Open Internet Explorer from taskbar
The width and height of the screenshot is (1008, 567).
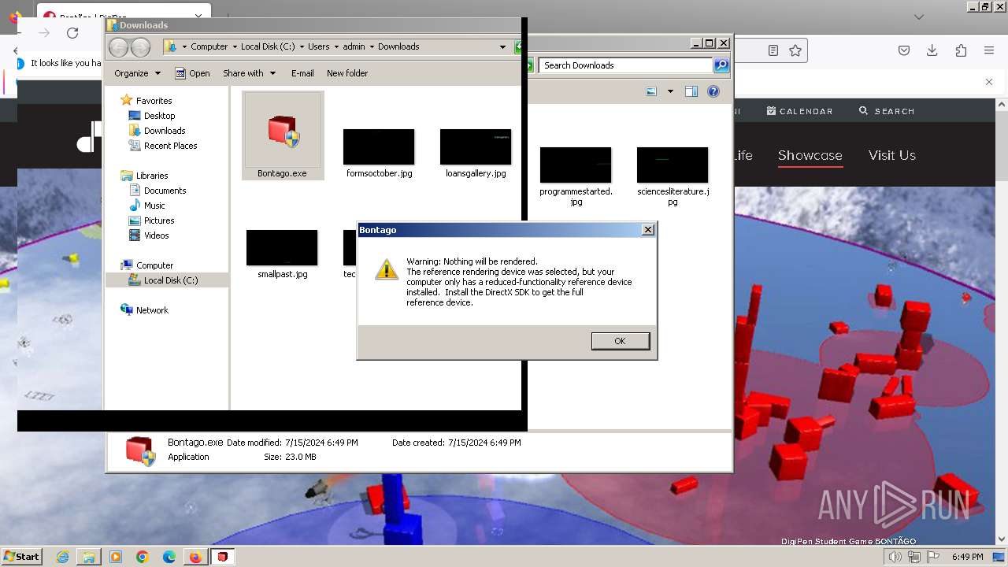coord(63,557)
